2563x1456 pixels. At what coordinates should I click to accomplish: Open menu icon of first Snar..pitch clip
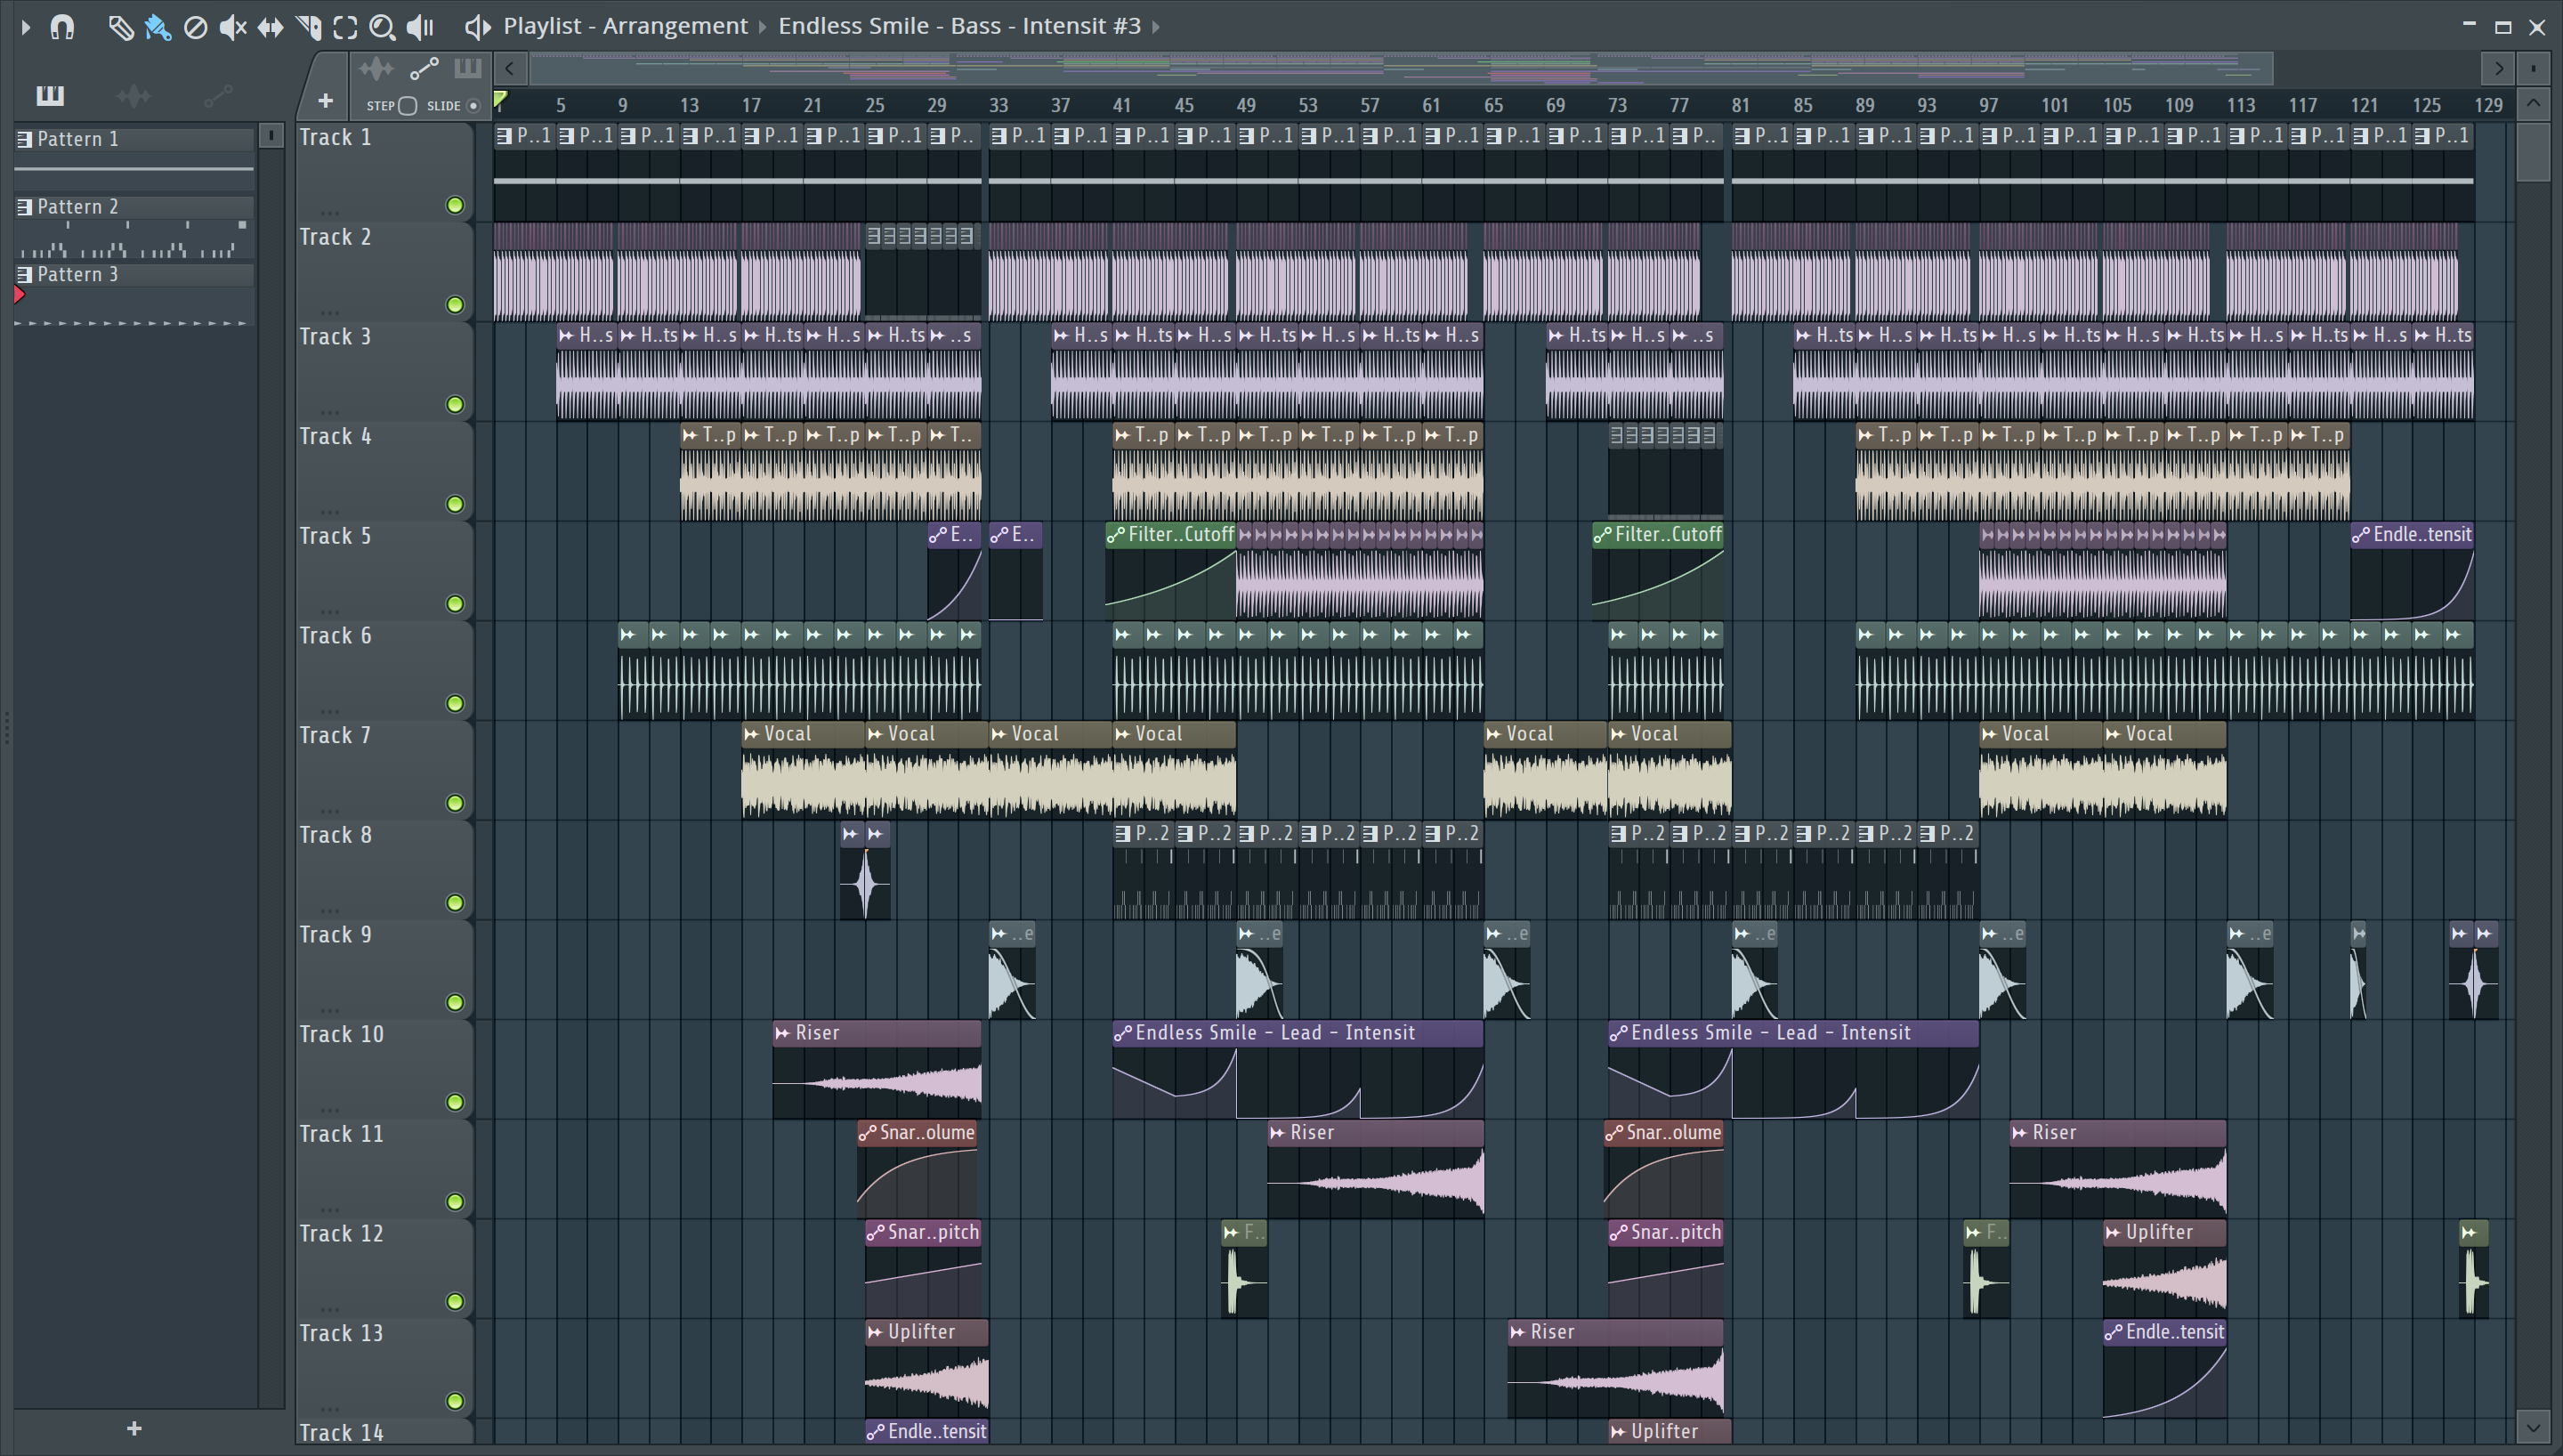876,1233
